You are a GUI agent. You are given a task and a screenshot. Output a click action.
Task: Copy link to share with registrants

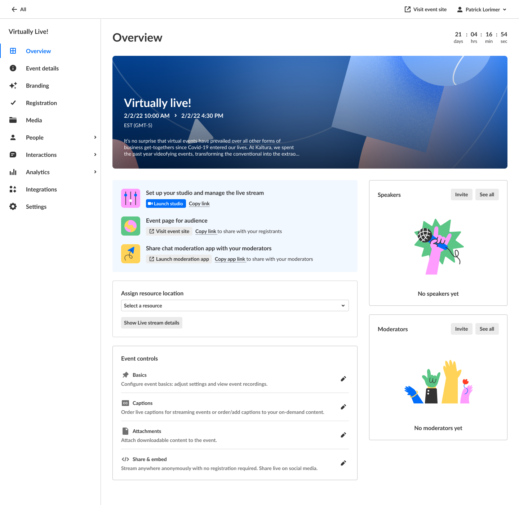point(206,231)
